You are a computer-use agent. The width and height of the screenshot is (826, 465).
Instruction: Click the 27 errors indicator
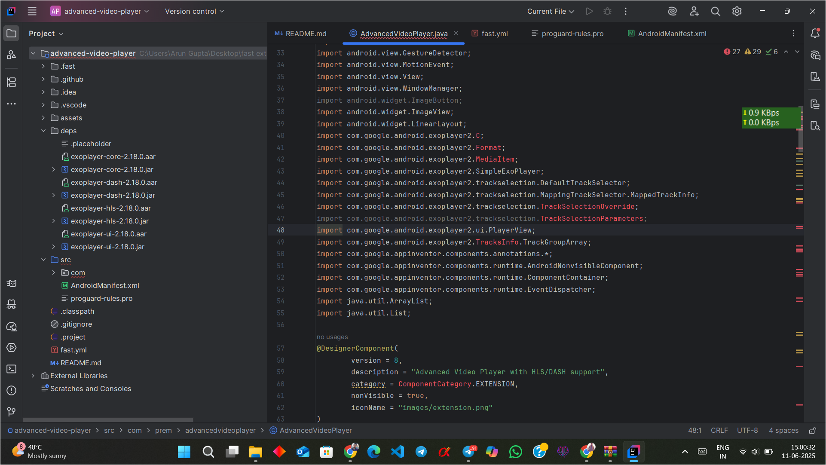click(x=732, y=52)
